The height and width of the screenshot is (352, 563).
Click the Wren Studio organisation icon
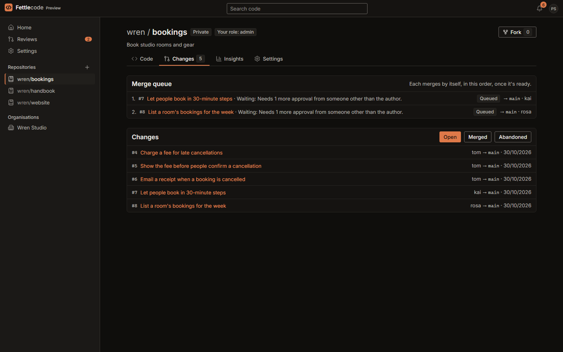pyautogui.click(x=11, y=128)
